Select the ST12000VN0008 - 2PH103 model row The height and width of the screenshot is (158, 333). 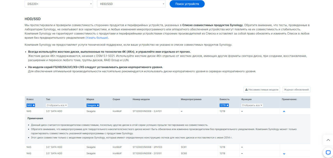[147, 147]
